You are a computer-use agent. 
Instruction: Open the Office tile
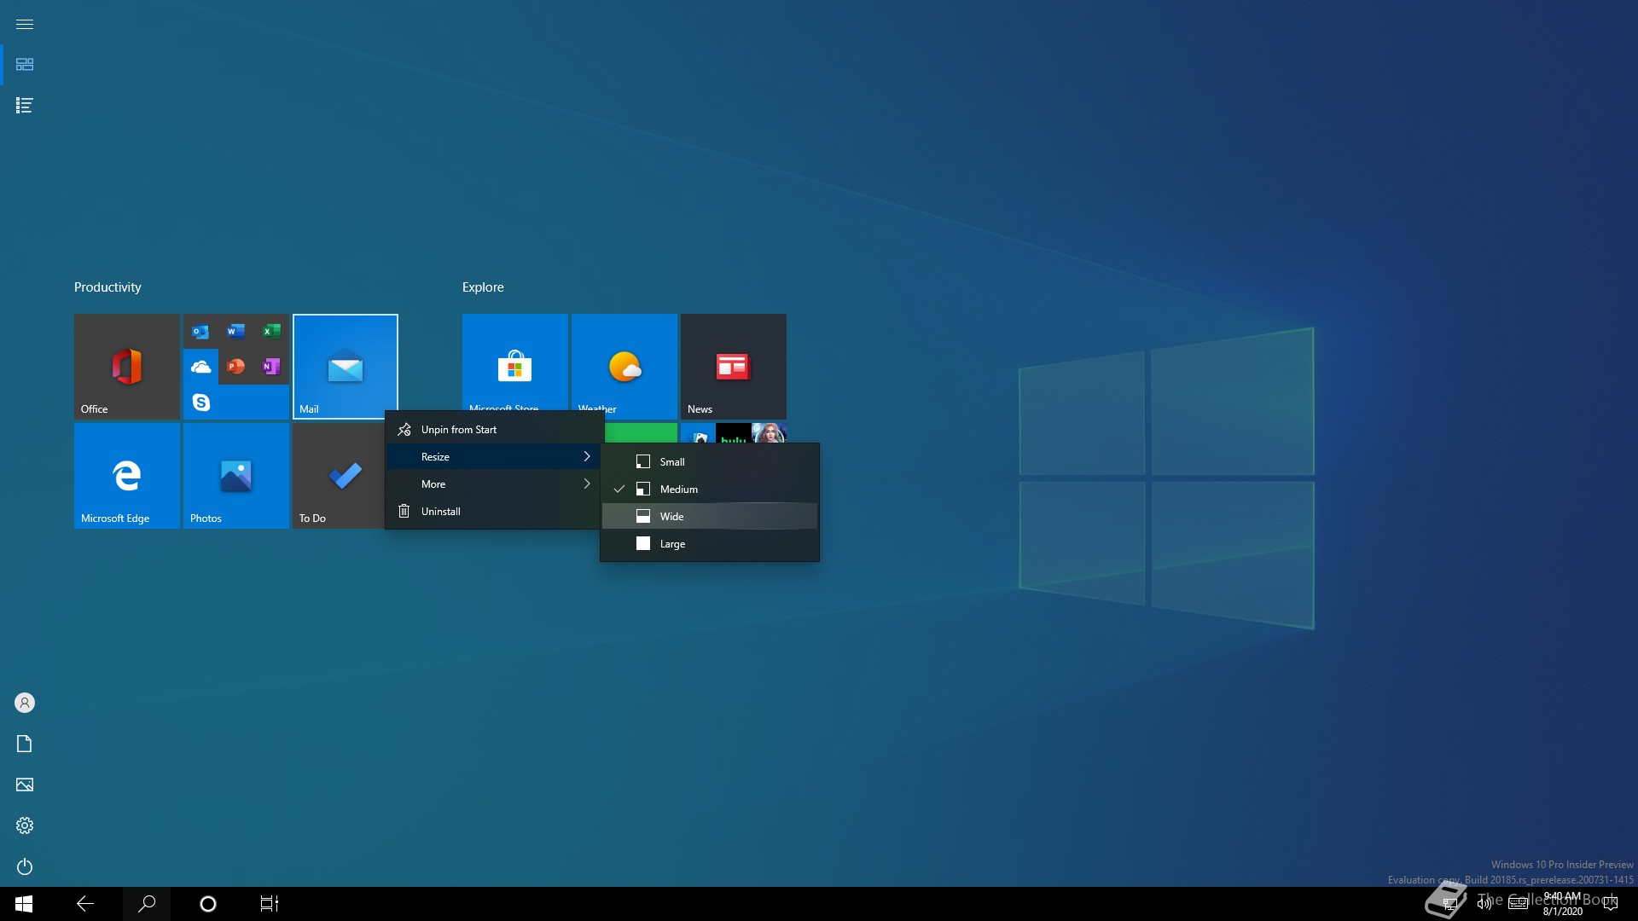[127, 367]
